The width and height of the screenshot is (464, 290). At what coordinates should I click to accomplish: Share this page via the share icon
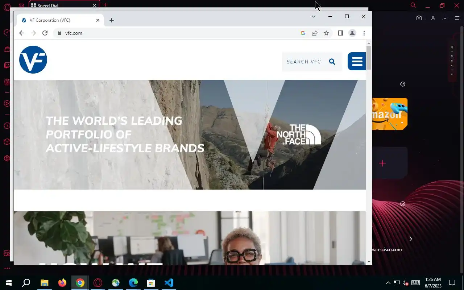click(x=315, y=33)
